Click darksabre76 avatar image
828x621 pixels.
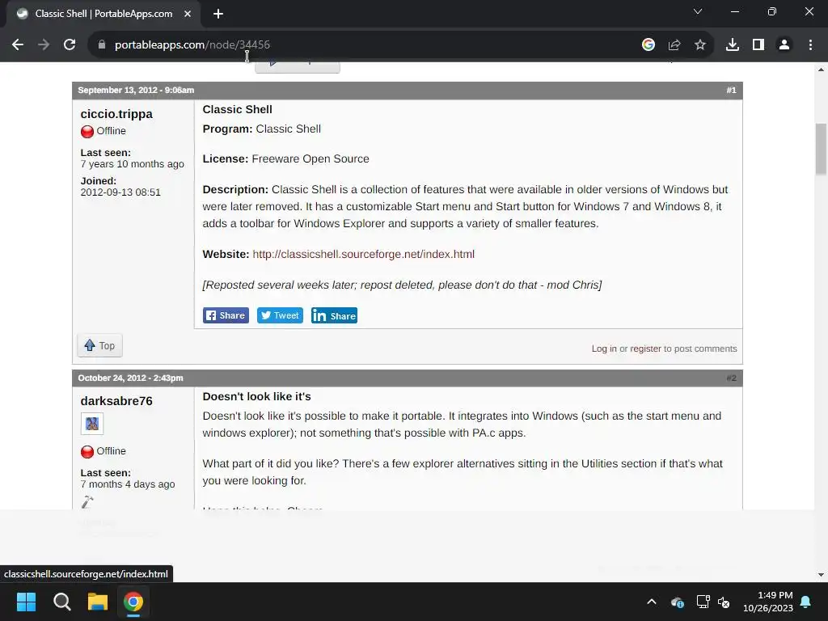[92, 424]
